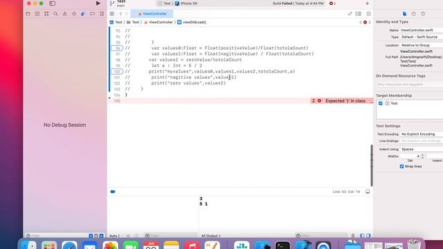Go back in editor history

click(x=120, y=14)
